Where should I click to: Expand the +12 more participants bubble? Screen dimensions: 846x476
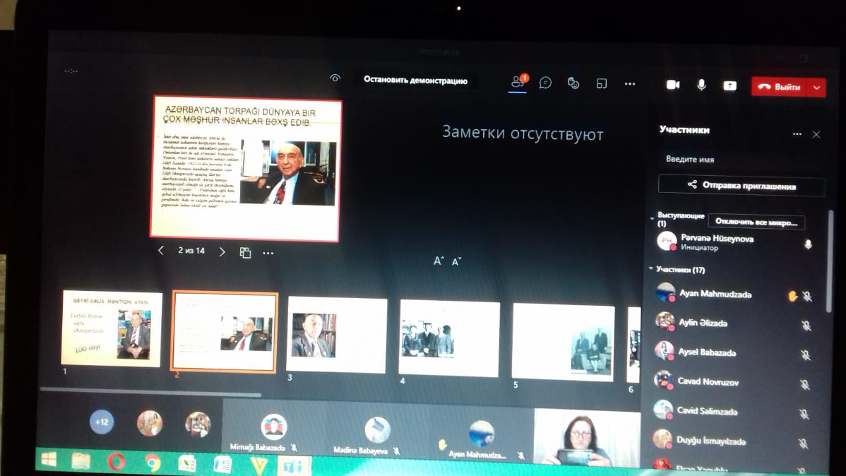101,421
